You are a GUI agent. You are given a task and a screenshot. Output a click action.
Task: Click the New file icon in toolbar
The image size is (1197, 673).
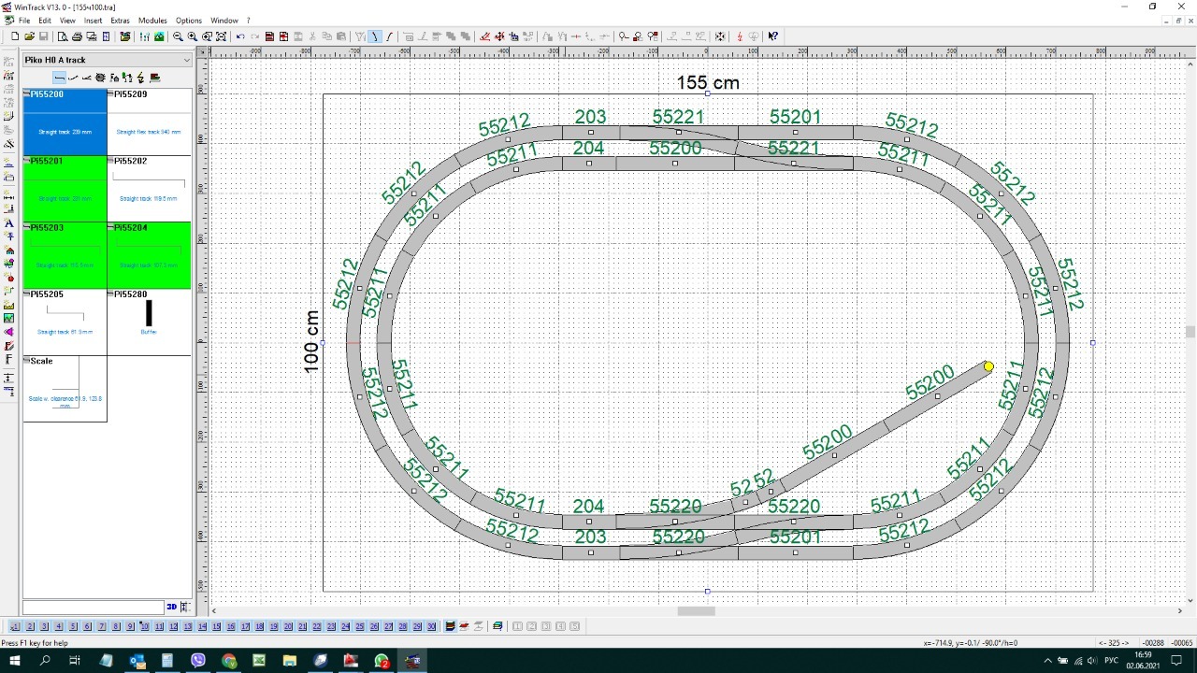[15, 36]
